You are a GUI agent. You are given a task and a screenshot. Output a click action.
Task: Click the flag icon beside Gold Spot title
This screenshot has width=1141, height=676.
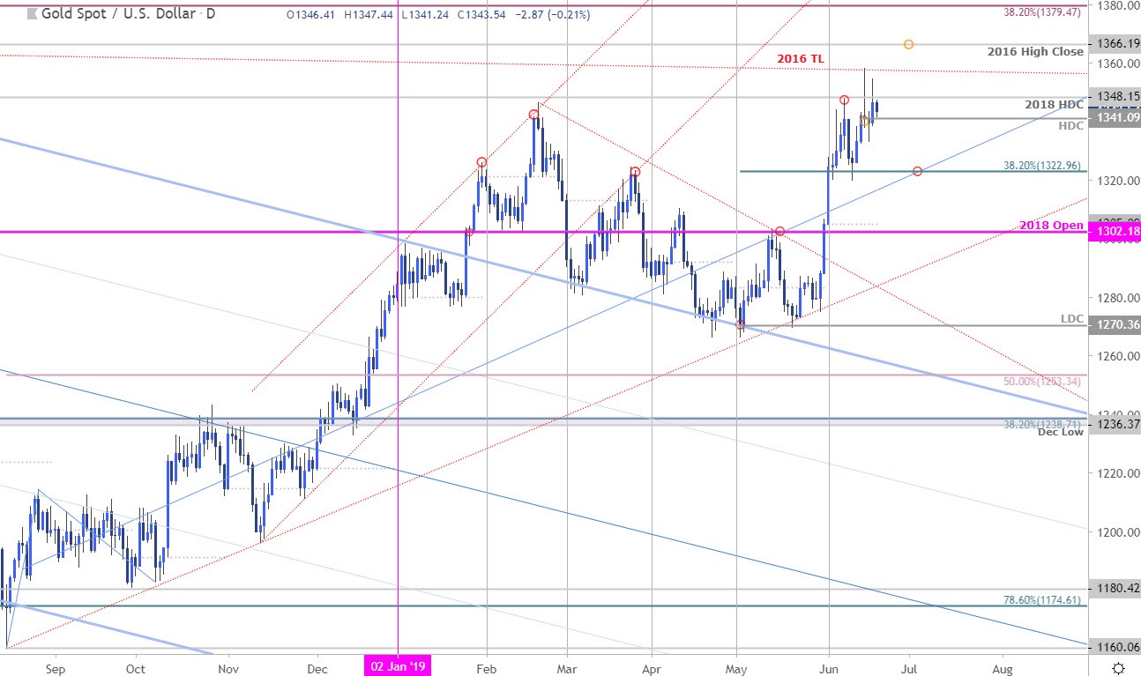click(x=32, y=14)
